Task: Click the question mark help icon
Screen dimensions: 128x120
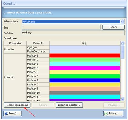Action: click(6, 114)
